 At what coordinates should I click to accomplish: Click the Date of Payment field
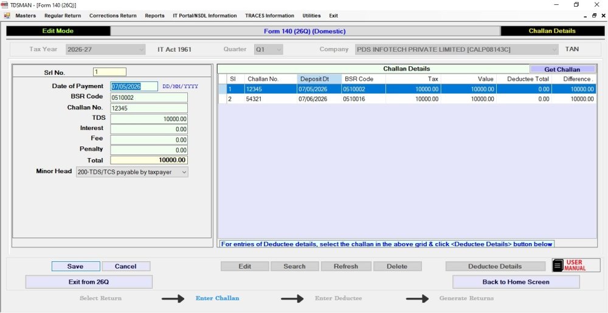(134, 86)
